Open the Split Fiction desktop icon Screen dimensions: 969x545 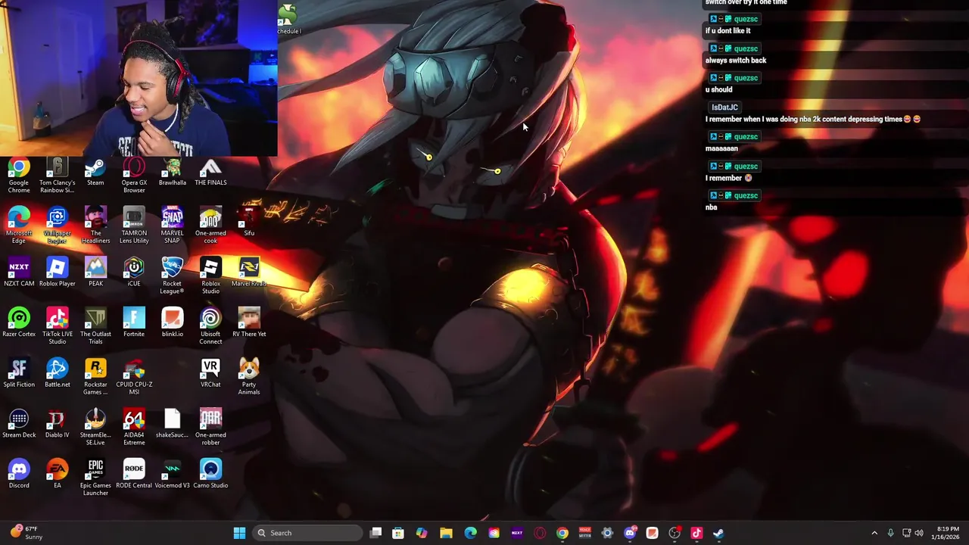pos(19,373)
